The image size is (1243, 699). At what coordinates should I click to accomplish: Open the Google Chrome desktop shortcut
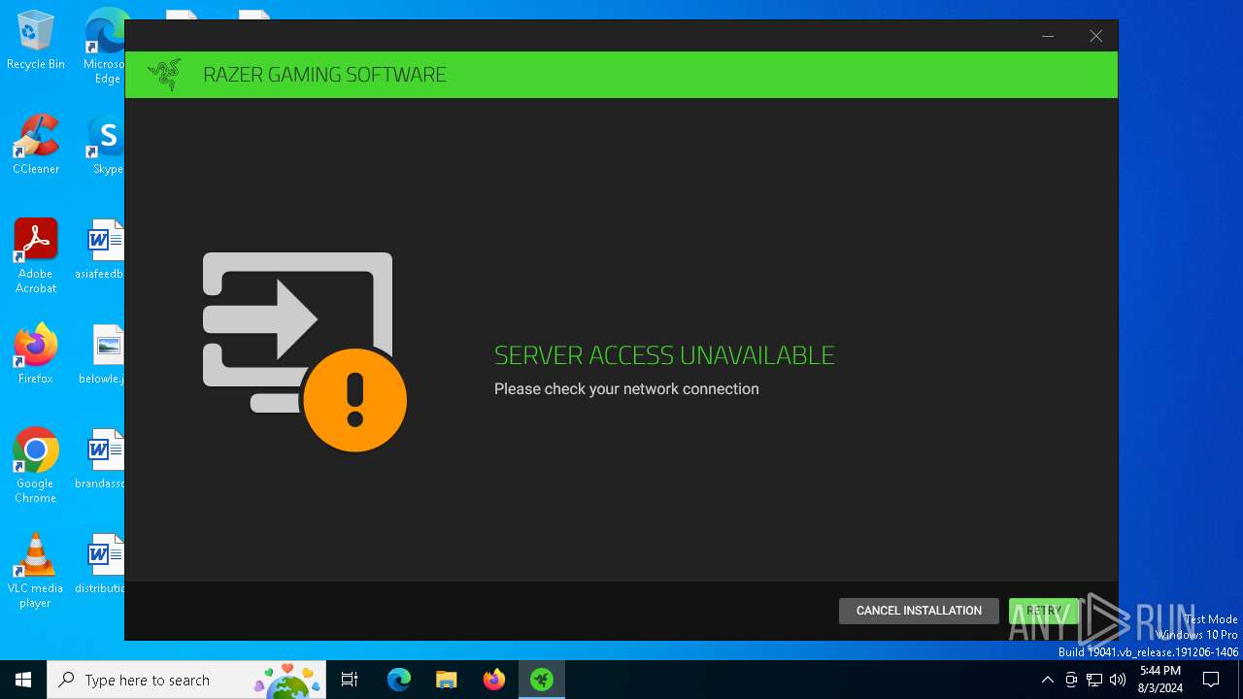click(36, 466)
